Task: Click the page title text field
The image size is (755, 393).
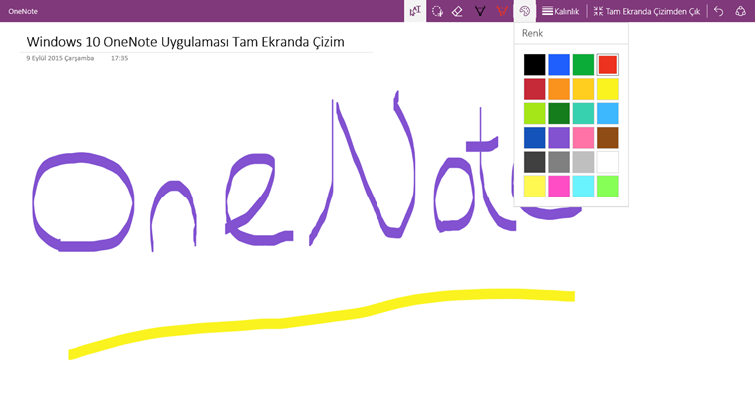Action: (x=186, y=42)
